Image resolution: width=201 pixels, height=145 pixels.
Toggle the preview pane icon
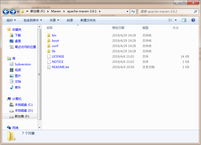(x=184, y=20)
